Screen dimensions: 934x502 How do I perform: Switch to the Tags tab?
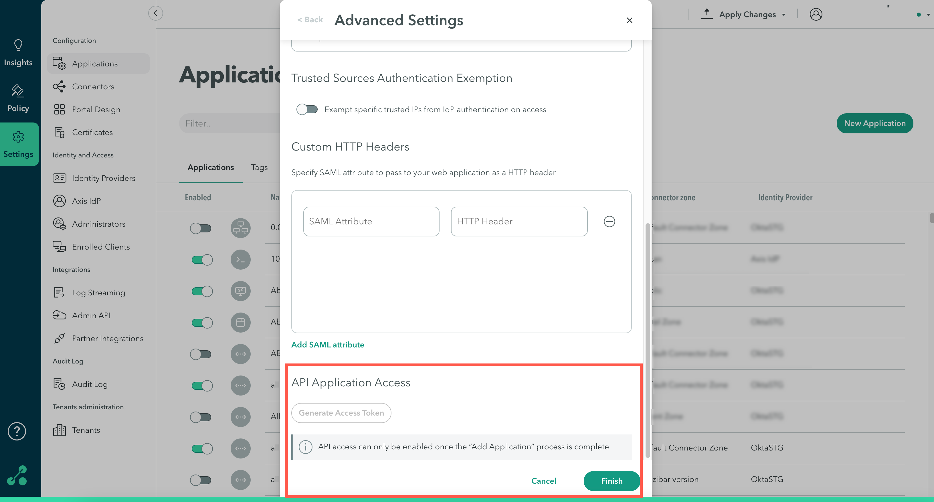[259, 167]
